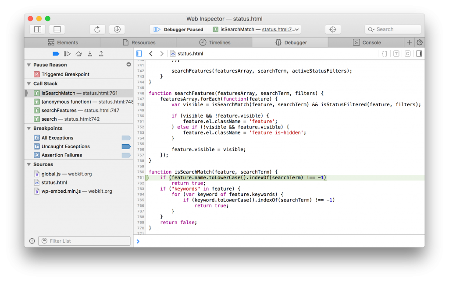Switch to the Console tab
The height and width of the screenshot is (282, 449).
coord(366,42)
